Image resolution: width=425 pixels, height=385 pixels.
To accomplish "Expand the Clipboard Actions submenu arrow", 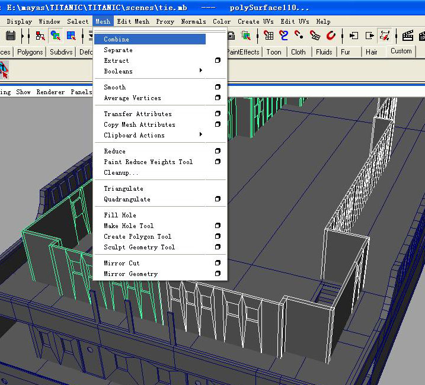I will coord(201,134).
